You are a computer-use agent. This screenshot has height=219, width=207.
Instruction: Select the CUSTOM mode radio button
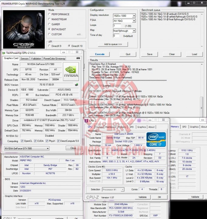(49, 34)
